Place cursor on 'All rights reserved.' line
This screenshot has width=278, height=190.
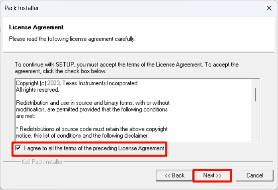[37, 90]
